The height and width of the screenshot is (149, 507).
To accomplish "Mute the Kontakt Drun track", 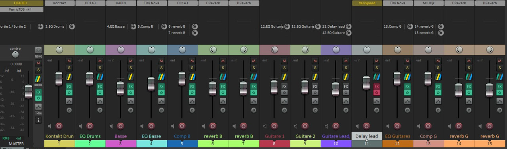I will tap(69, 61).
